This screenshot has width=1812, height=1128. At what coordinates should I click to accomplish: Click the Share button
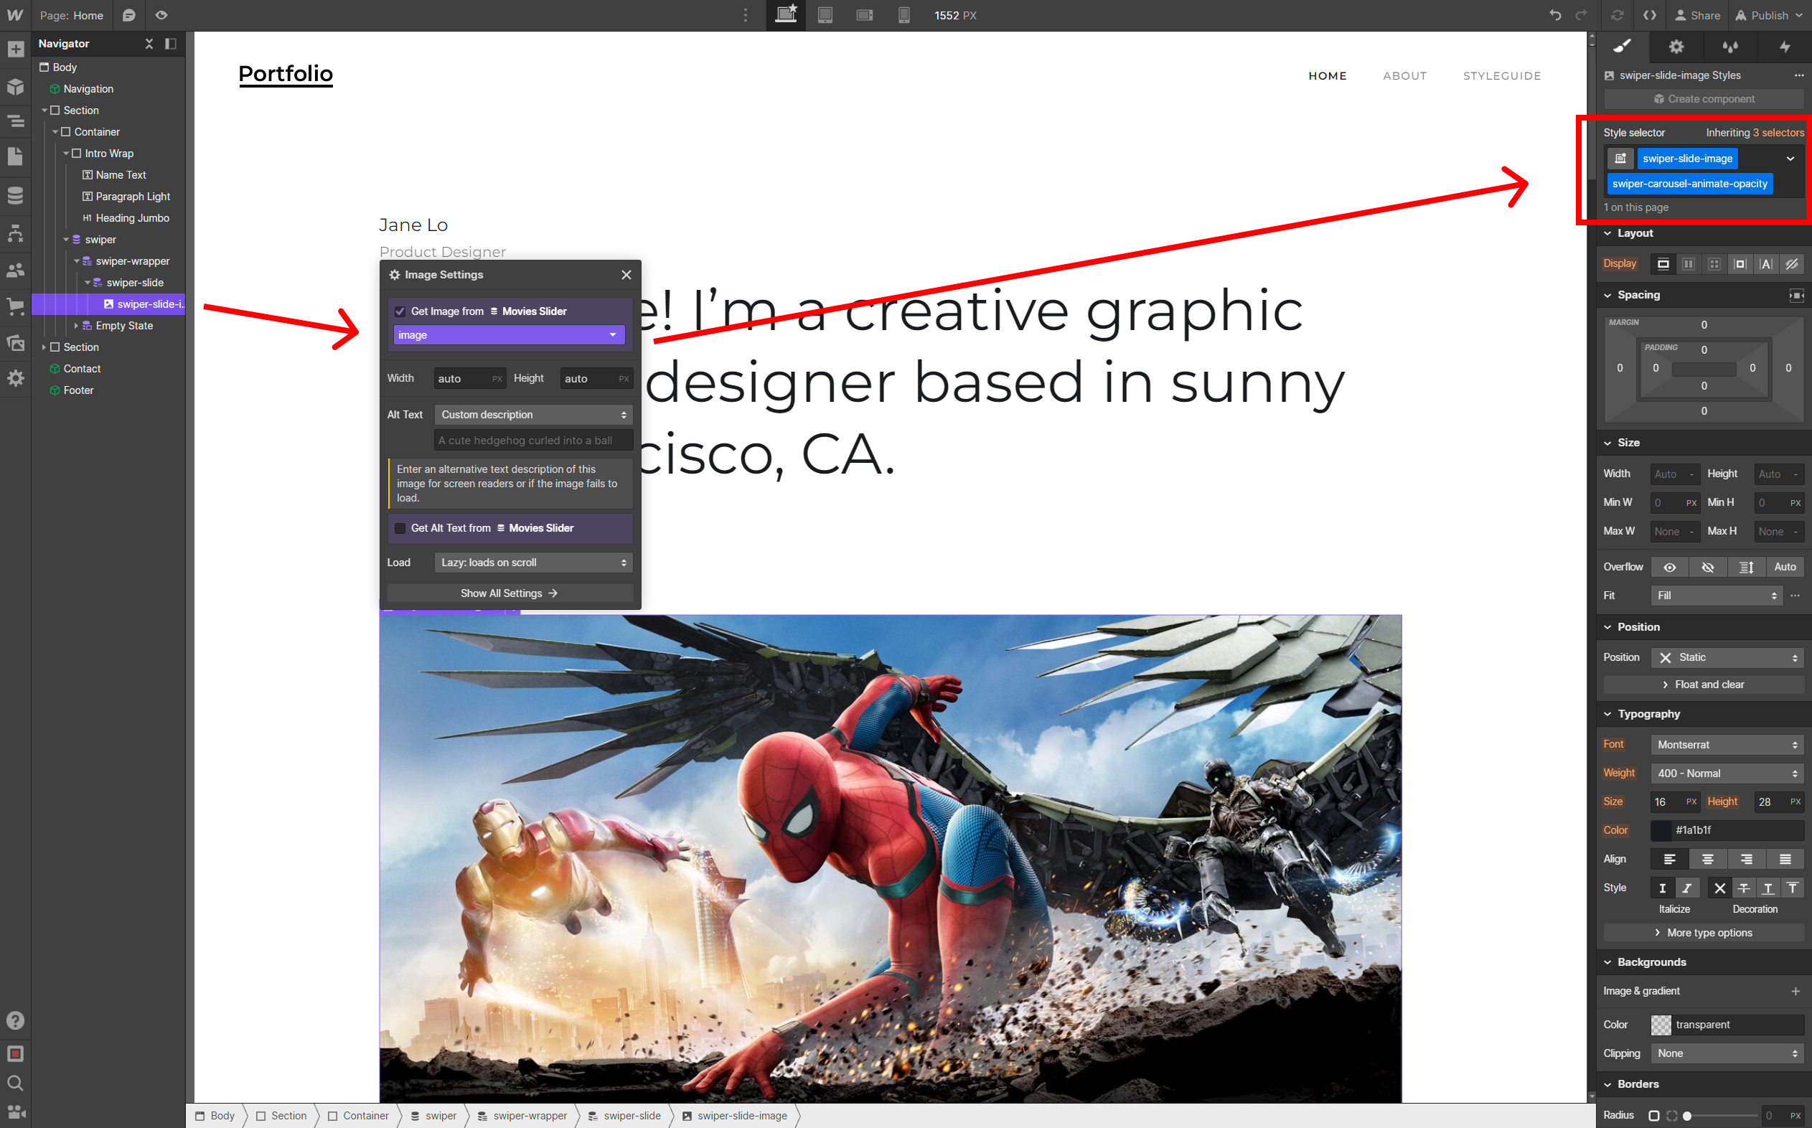coord(1698,15)
